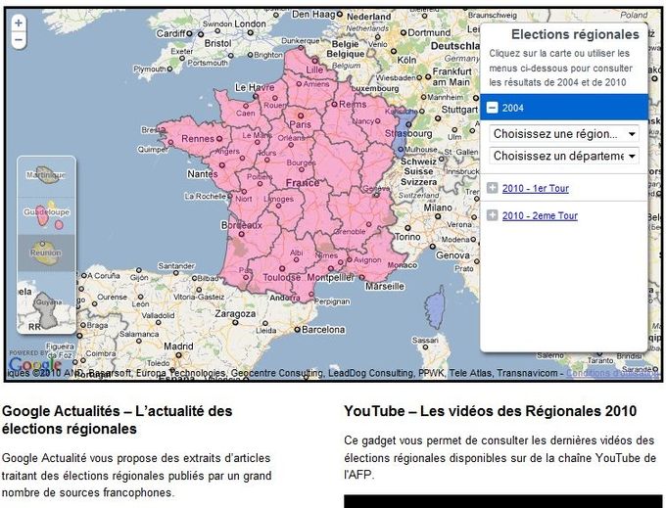Click the Amiens city marker
The image size is (666, 508).
tap(300, 84)
